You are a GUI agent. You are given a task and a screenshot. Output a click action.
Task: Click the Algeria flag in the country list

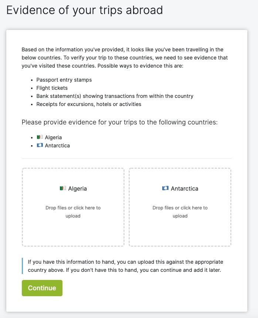(40, 137)
